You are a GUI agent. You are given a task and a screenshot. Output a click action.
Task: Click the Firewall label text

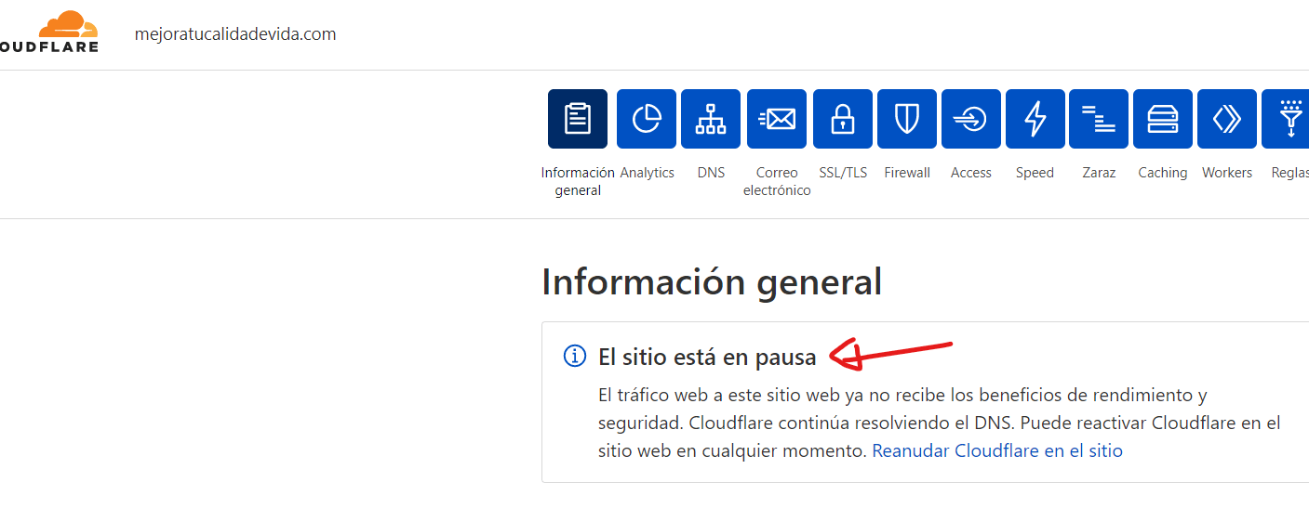pyautogui.click(x=907, y=173)
